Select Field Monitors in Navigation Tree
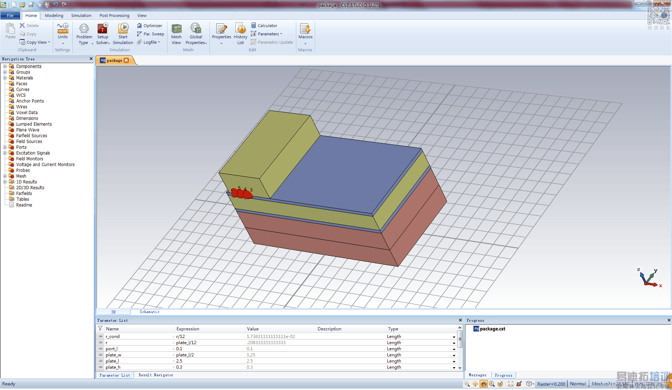This screenshot has height=390, width=672. coord(30,159)
